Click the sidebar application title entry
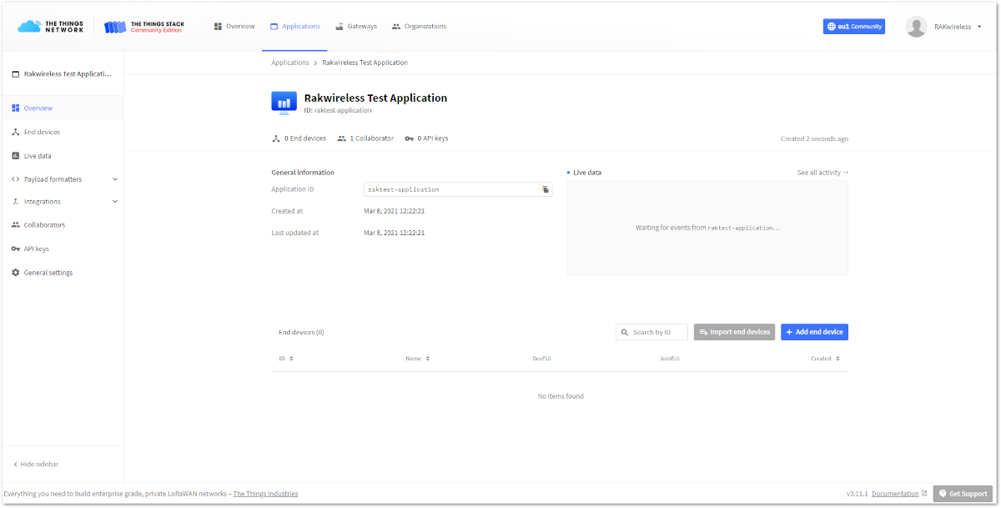 [63, 74]
